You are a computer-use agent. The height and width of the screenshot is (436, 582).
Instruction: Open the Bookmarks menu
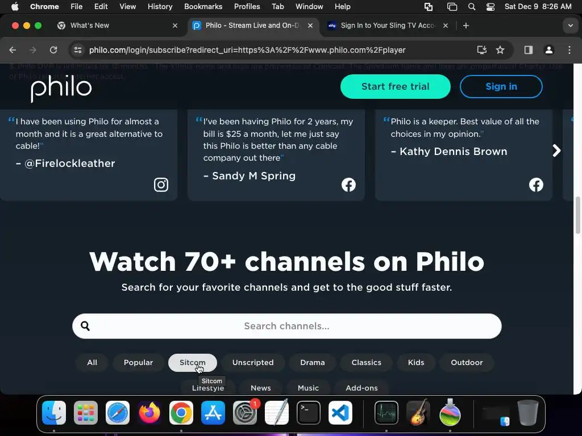click(x=203, y=7)
